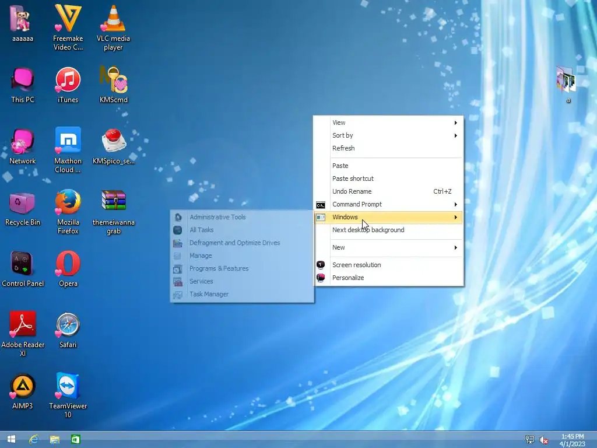Screen dimensions: 597x448
Task: Select the VLC media player icon
Action: 113,27
